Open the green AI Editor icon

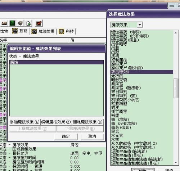(x=12, y=23)
